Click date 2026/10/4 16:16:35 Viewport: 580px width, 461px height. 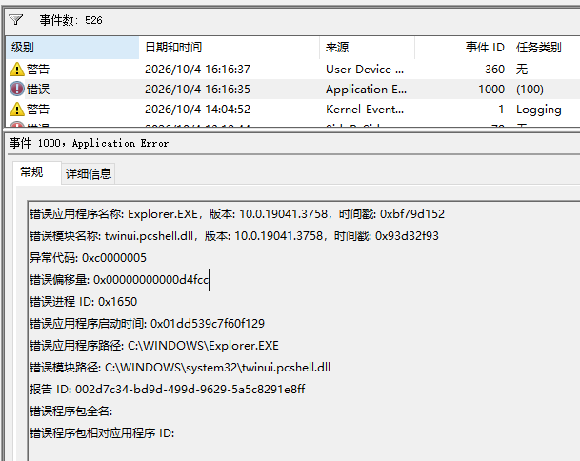pyautogui.click(x=197, y=90)
